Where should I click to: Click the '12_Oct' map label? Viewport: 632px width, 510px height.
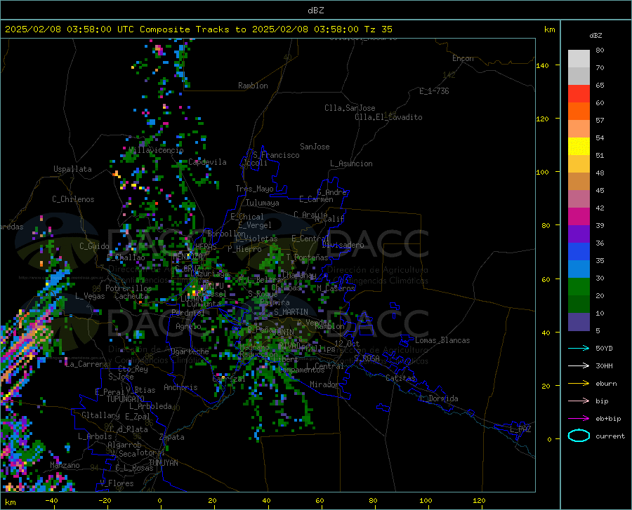pos(347,343)
